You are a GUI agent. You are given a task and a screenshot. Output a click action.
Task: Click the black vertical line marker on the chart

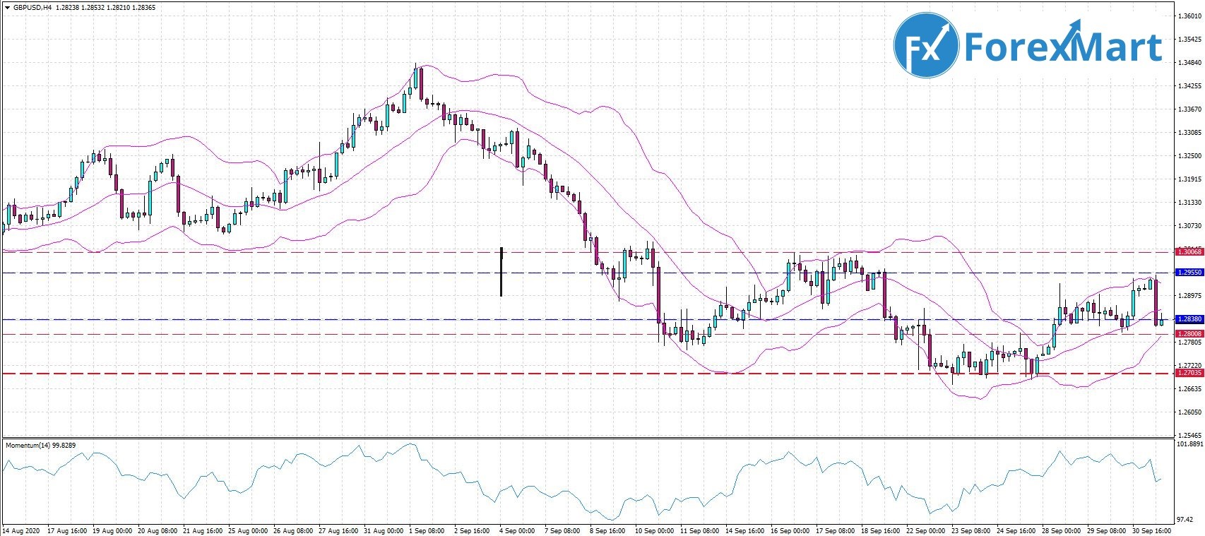pyautogui.click(x=501, y=272)
